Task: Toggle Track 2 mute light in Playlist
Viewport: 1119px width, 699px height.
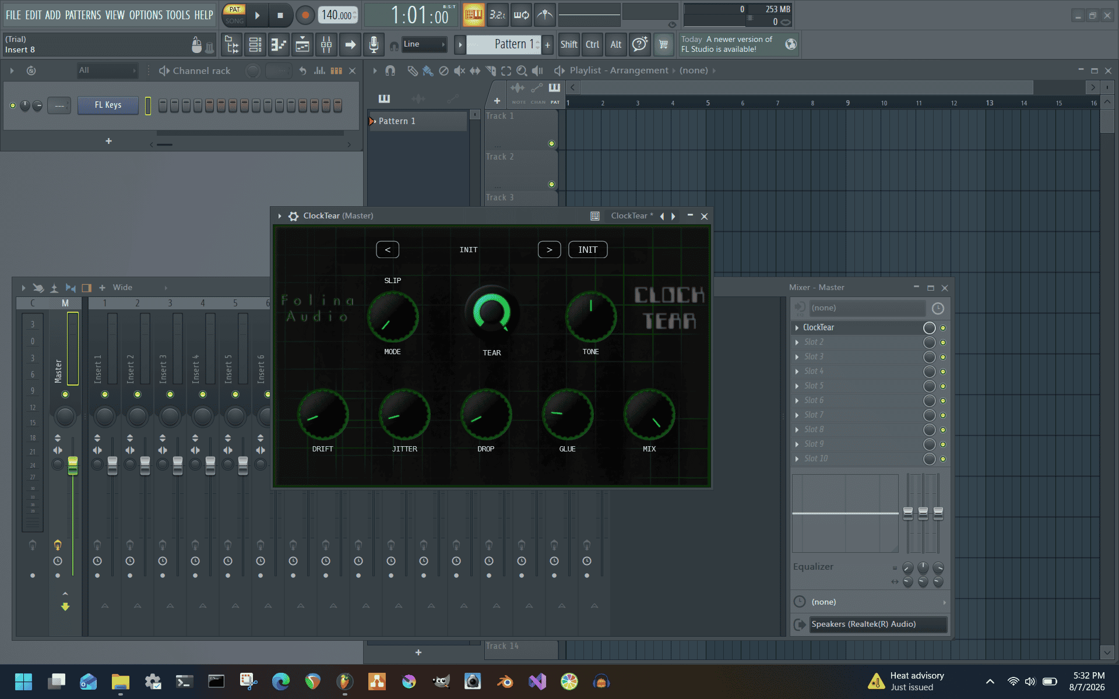Action: click(551, 184)
